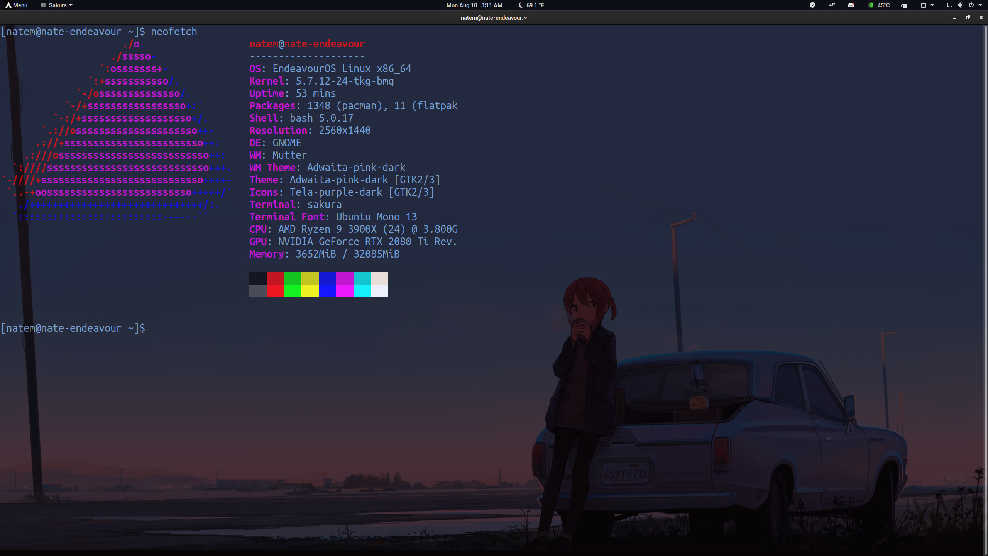Open the clipboard dropdown arrow

click(932, 5)
